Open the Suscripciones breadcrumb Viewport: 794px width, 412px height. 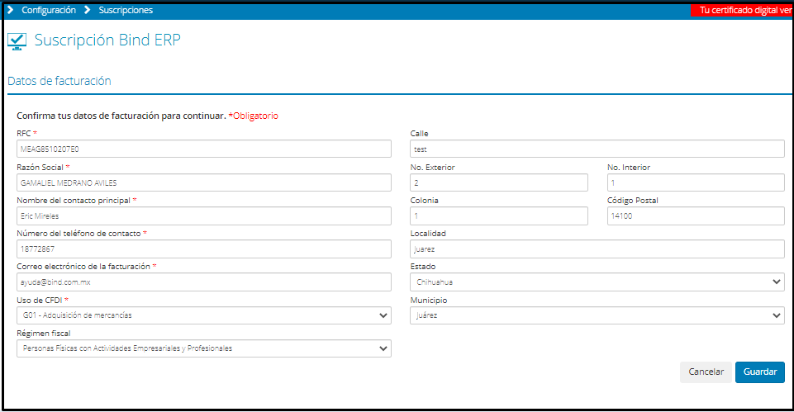[x=126, y=10]
